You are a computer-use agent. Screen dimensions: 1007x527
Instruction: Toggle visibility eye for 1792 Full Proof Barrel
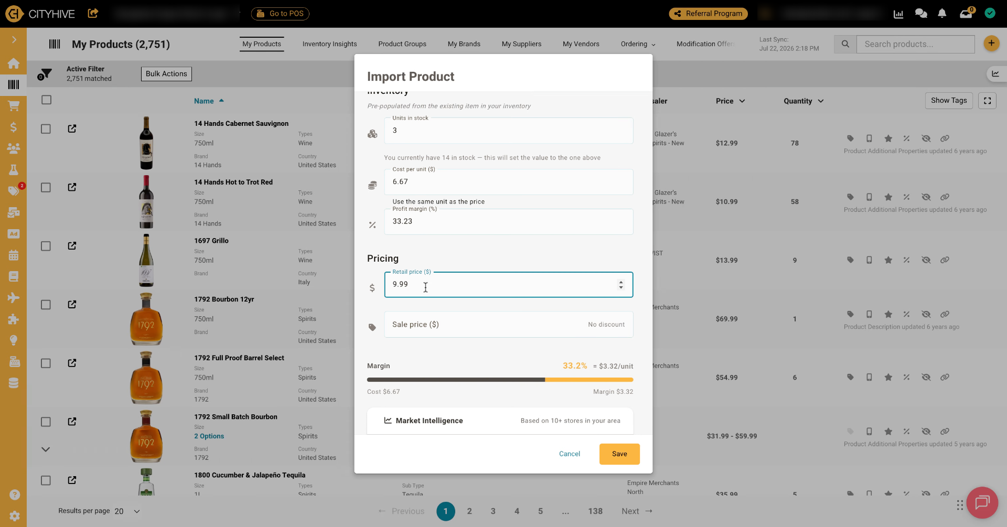(x=926, y=377)
